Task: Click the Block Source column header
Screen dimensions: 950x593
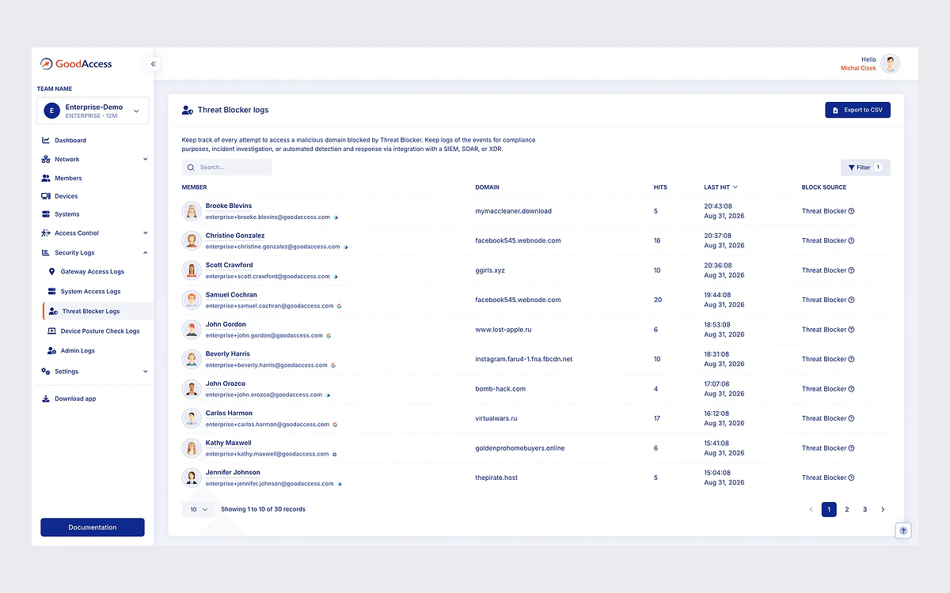Action: (824, 187)
